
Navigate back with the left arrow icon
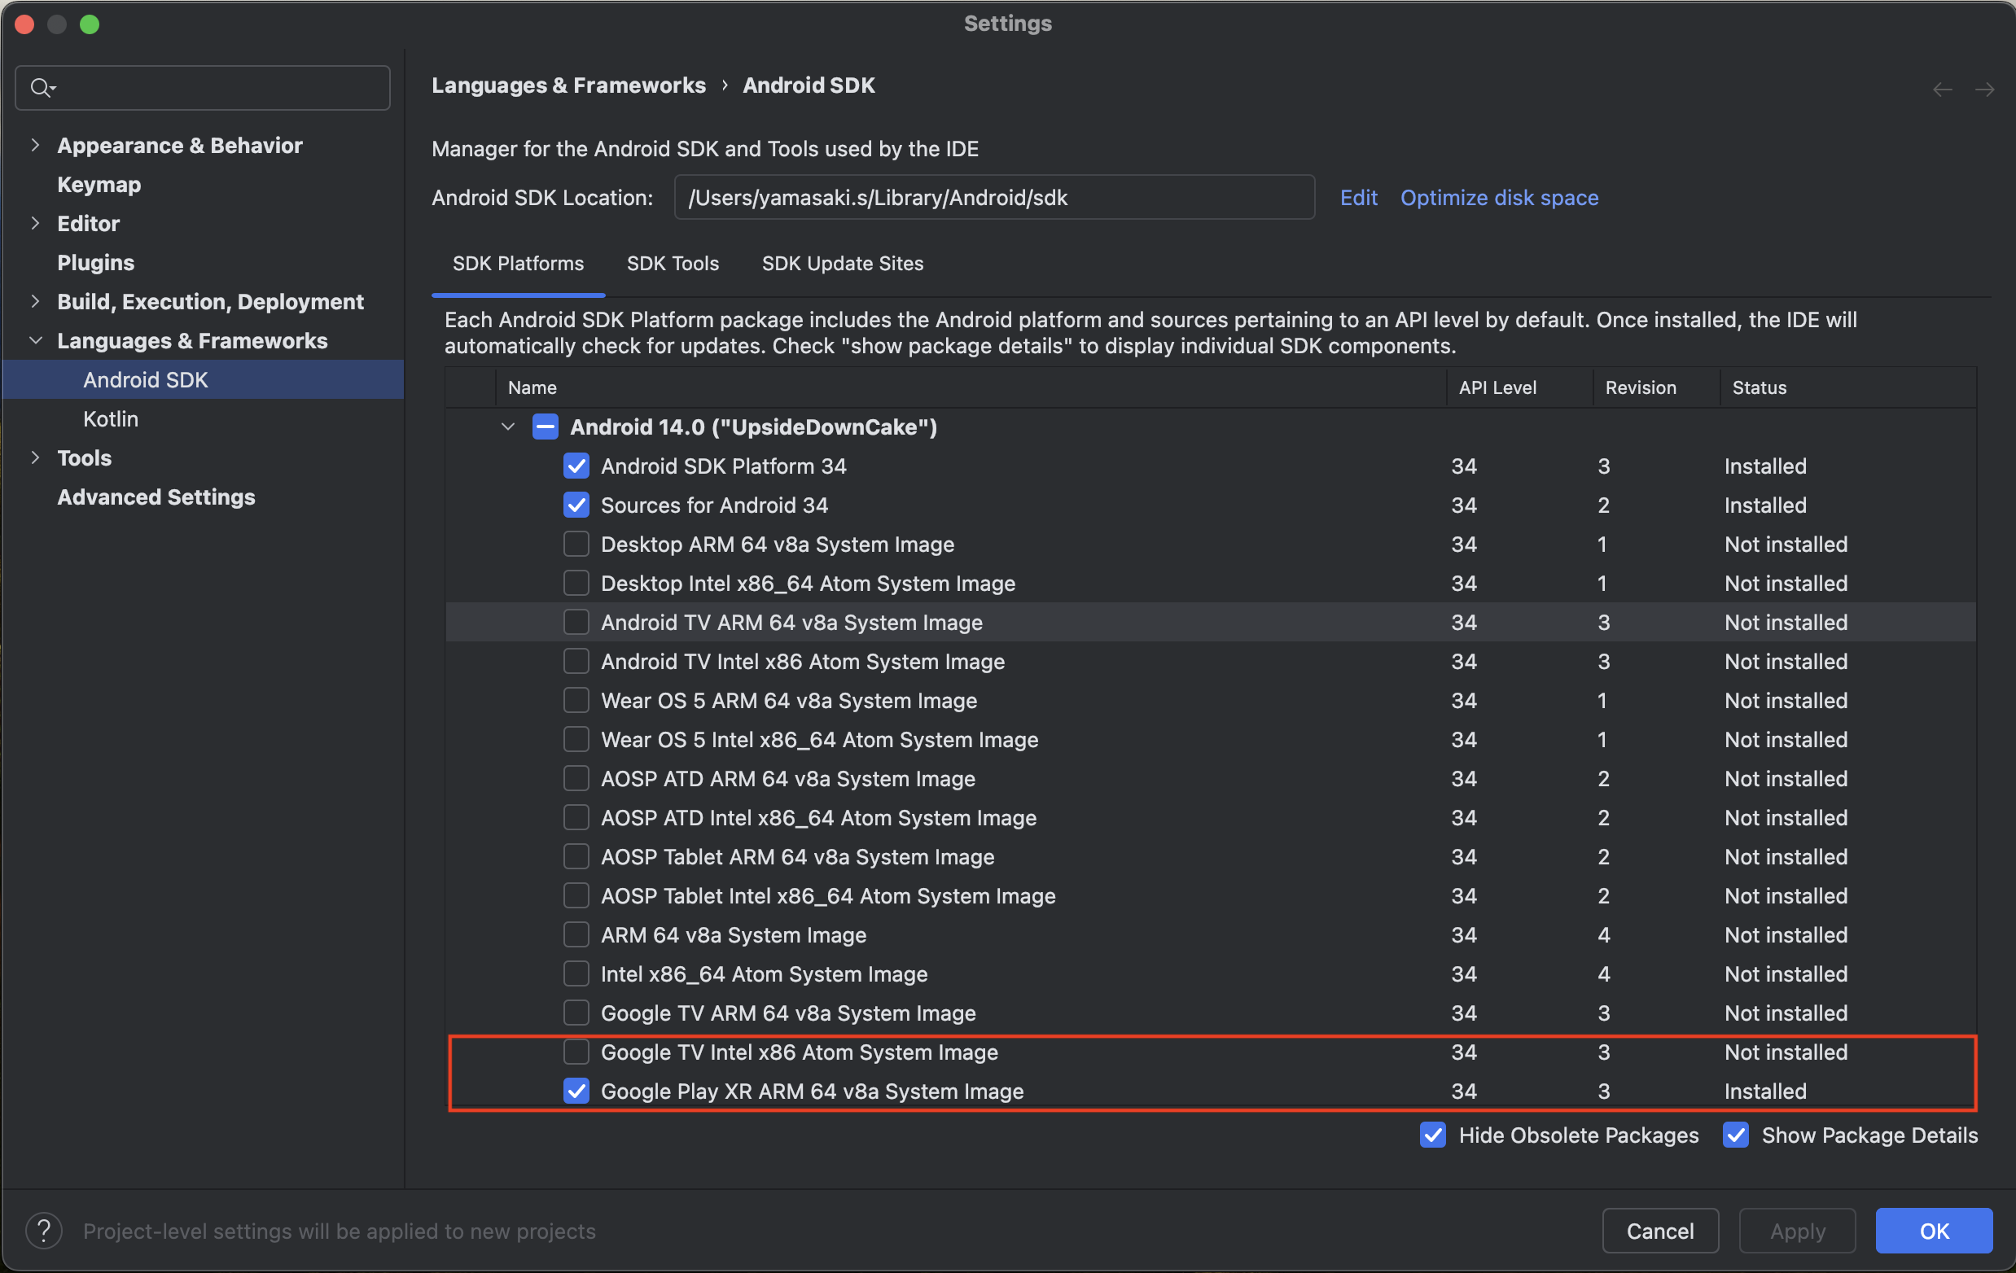[x=1941, y=90]
